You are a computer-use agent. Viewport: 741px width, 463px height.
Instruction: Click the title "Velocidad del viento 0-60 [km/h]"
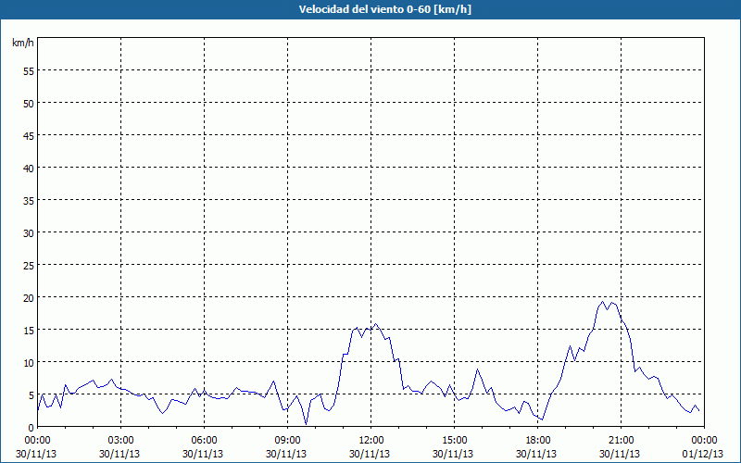(385, 9)
